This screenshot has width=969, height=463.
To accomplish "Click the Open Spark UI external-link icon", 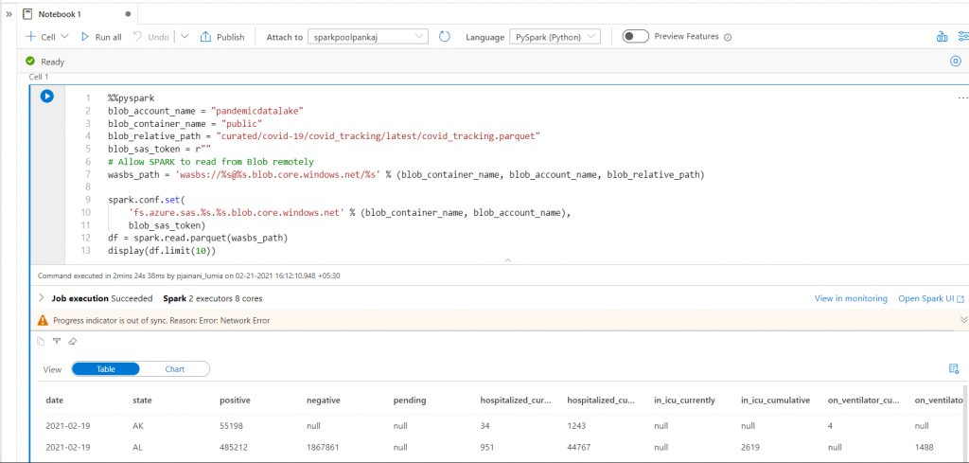I will (x=960, y=299).
